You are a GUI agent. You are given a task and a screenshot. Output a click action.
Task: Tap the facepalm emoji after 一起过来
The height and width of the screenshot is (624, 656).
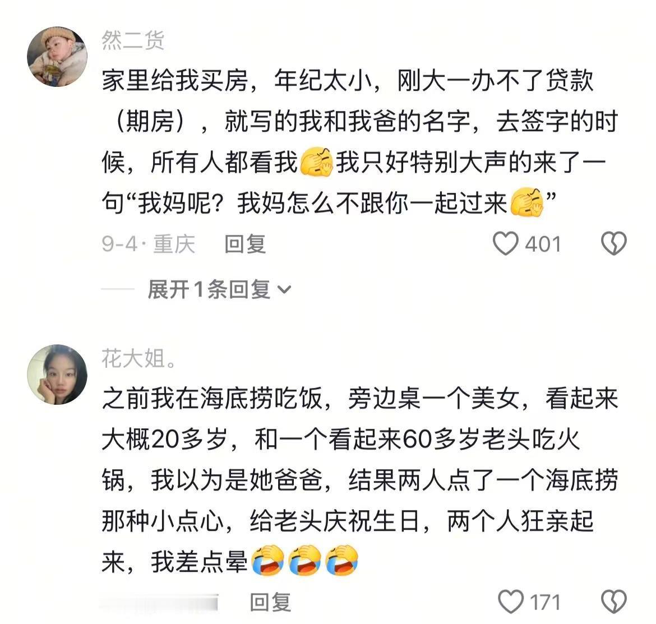coord(526,202)
